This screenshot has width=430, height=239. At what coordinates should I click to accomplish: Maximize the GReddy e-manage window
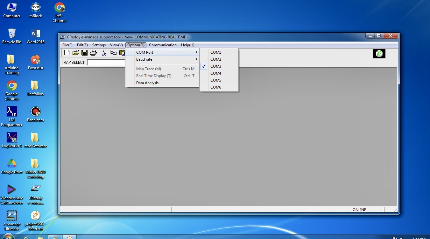[379, 36]
